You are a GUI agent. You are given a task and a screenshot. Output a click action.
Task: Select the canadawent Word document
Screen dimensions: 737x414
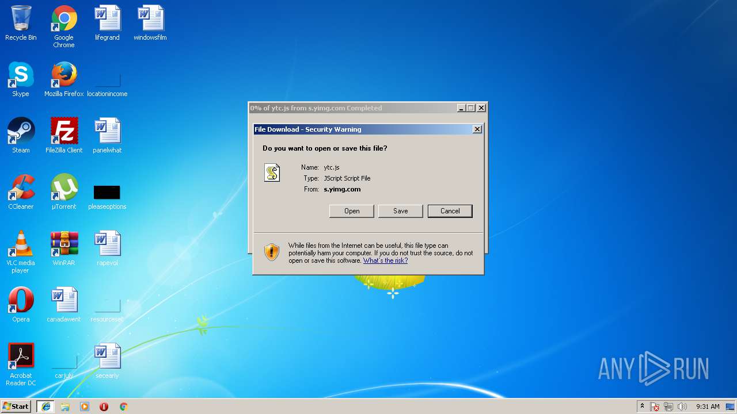coord(64,305)
